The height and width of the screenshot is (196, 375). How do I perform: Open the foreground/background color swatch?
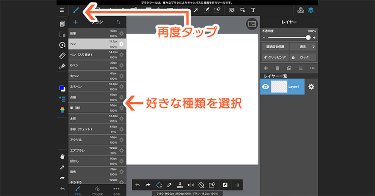pos(62,88)
